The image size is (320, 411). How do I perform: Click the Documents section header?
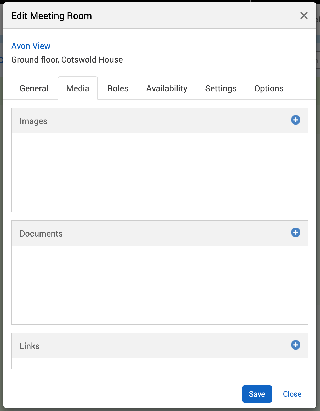[41, 234]
